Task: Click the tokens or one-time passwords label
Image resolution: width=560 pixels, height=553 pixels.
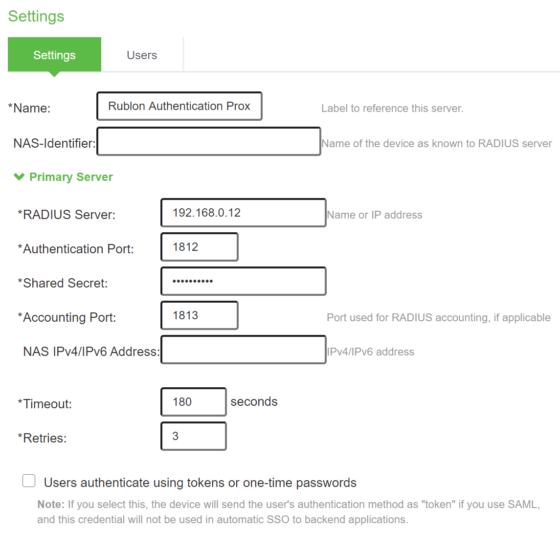Action: (200, 483)
